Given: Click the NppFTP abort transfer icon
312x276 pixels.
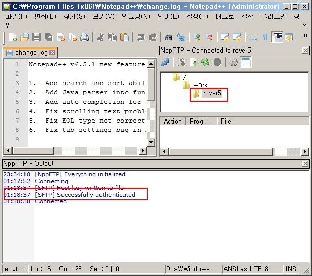Looking at the screenshot, I should (x=217, y=63).
